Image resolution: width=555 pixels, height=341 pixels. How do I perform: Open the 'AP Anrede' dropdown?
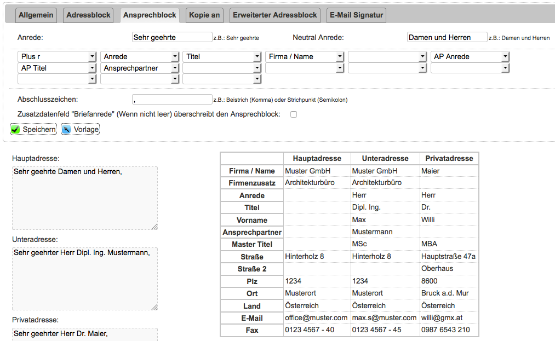tap(470, 56)
